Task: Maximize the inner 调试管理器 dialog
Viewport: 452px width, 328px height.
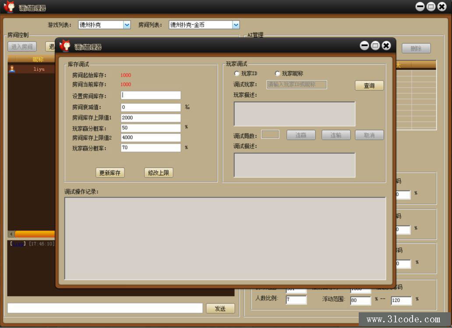Action: [x=375, y=46]
